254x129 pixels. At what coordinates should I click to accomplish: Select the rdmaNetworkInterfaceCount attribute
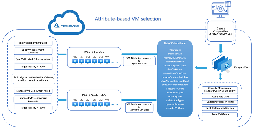point(175,81)
